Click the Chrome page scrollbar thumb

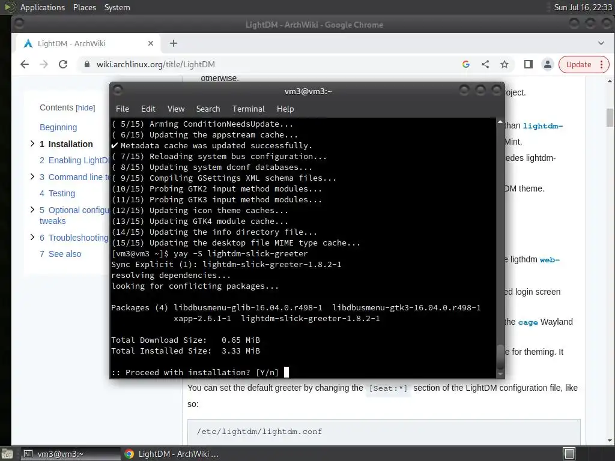610,118
